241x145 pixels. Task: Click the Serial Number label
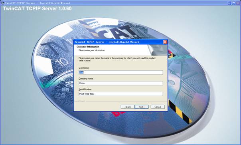click(85, 89)
